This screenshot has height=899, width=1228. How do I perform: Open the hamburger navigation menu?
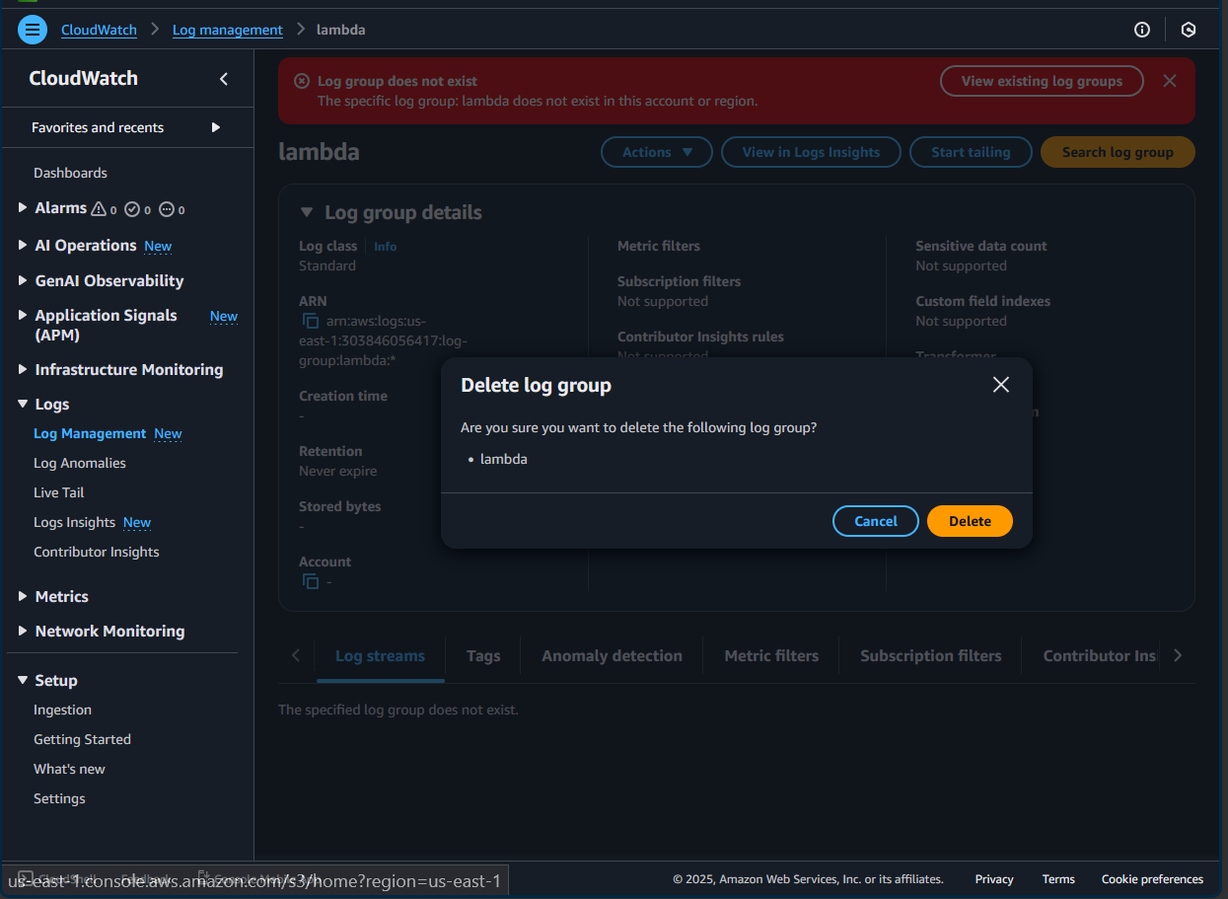pyautogui.click(x=33, y=30)
